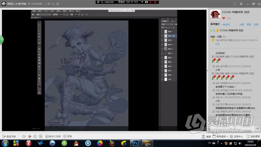Select the Healing Brush tool
261x147 pixels.
39,43
